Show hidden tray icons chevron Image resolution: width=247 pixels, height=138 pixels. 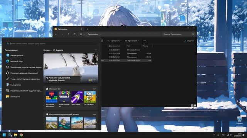(214, 135)
